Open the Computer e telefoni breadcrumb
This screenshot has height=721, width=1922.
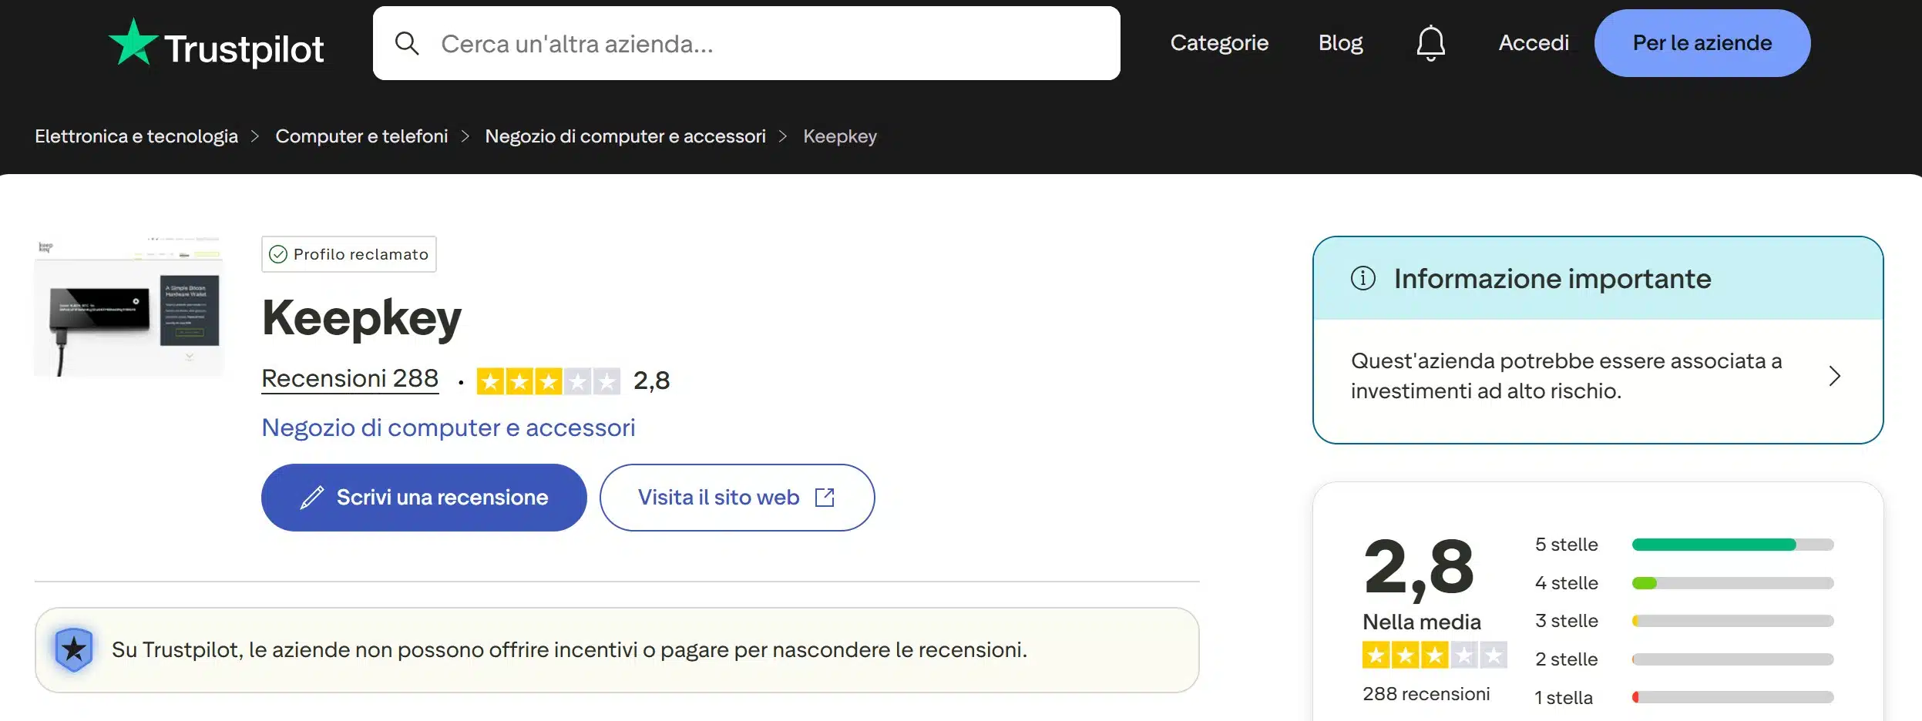coord(362,136)
